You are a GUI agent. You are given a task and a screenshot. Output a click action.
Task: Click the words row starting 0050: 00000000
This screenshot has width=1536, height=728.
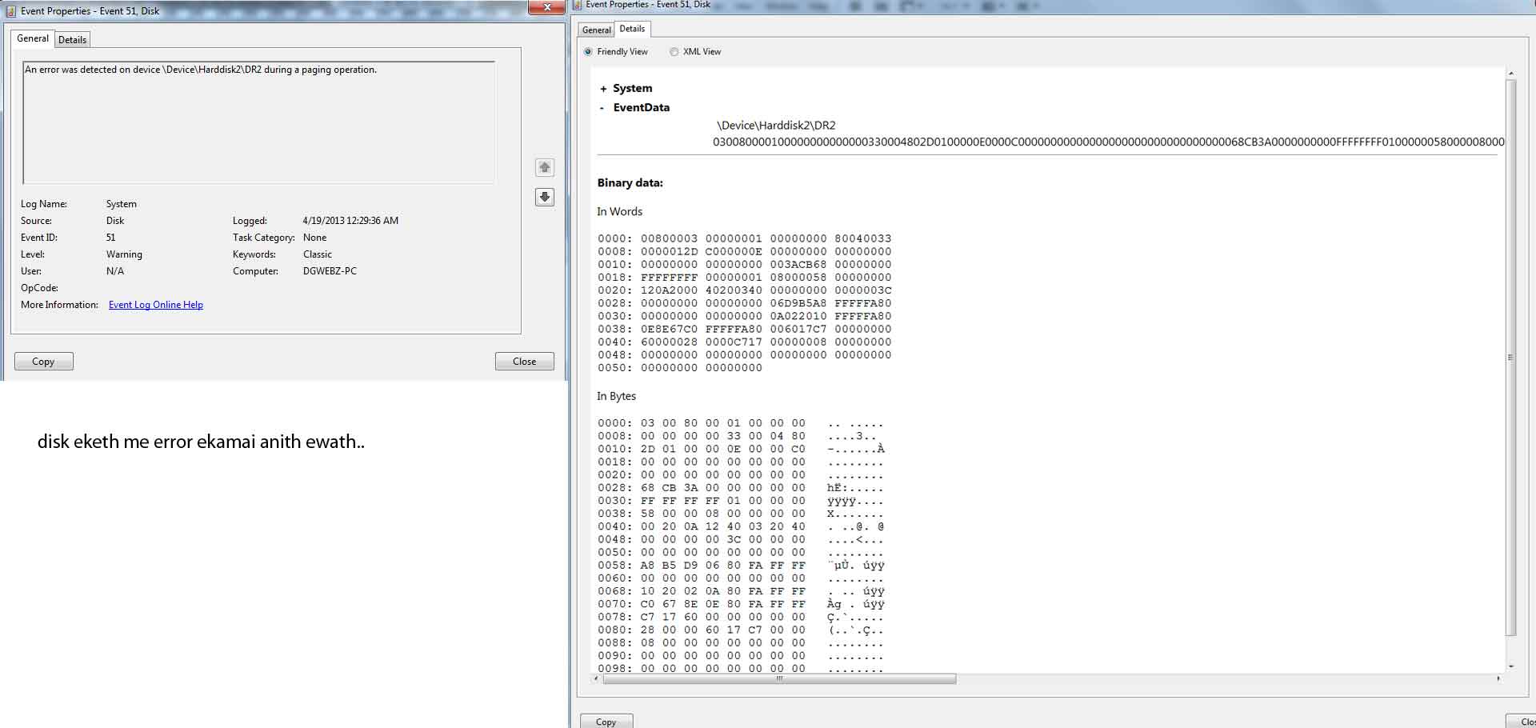tap(680, 368)
